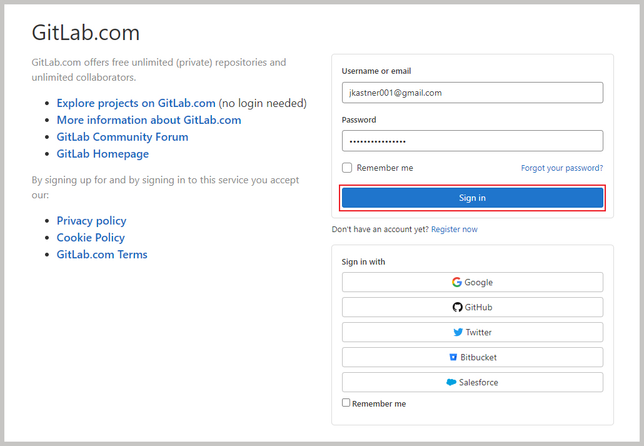Click the GitLab.com page heading
This screenshot has height=446, width=644.
[86, 33]
